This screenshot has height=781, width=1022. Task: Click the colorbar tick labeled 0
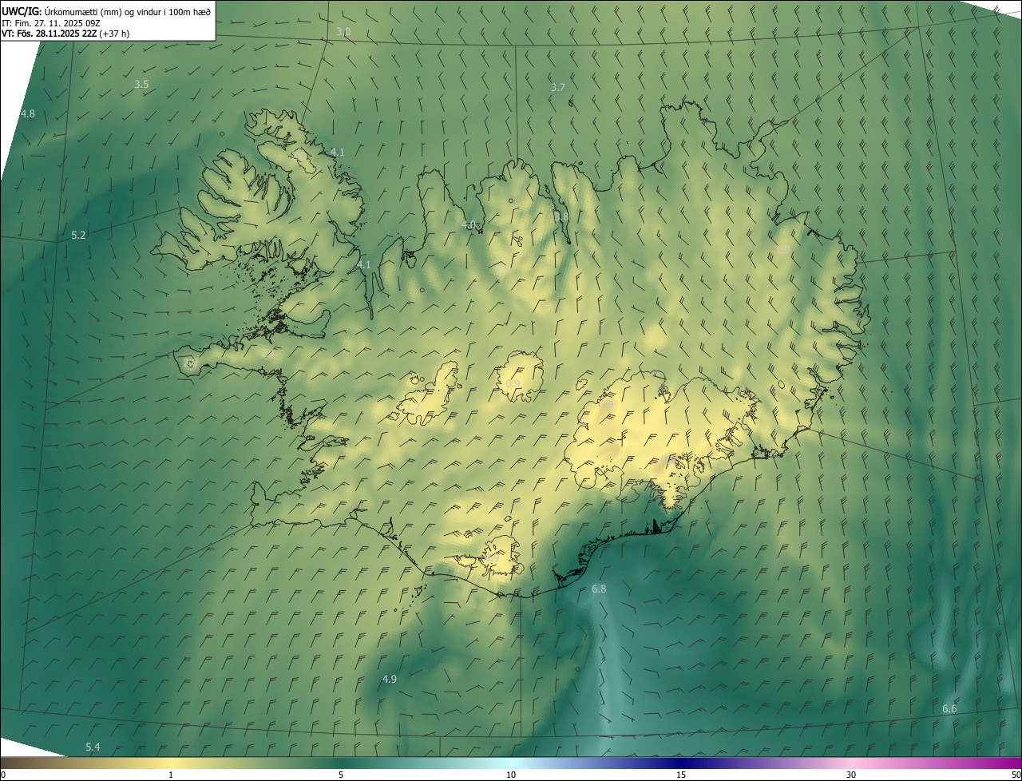point(2,775)
